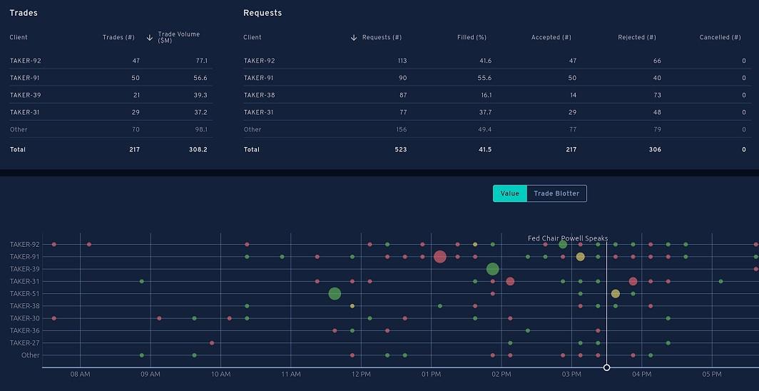Click the Trade Volume ($M) column header
This screenshot has width=759, height=391.
click(x=178, y=37)
